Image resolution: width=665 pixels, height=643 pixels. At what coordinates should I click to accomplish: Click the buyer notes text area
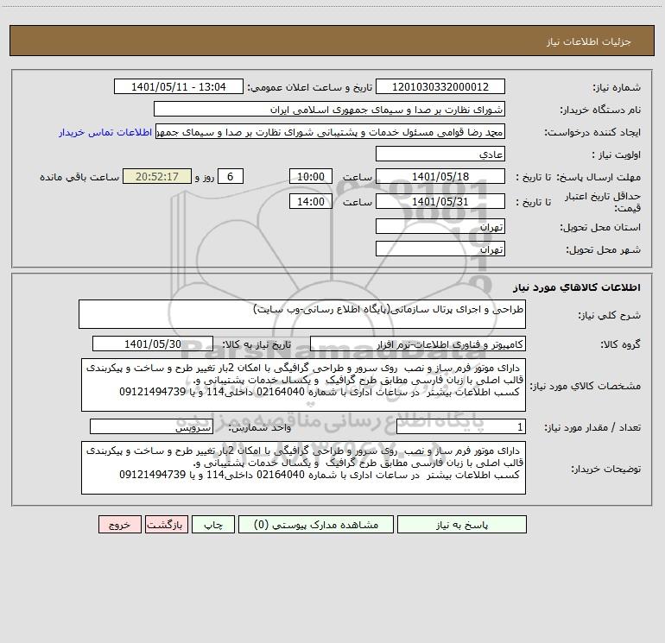click(303, 468)
